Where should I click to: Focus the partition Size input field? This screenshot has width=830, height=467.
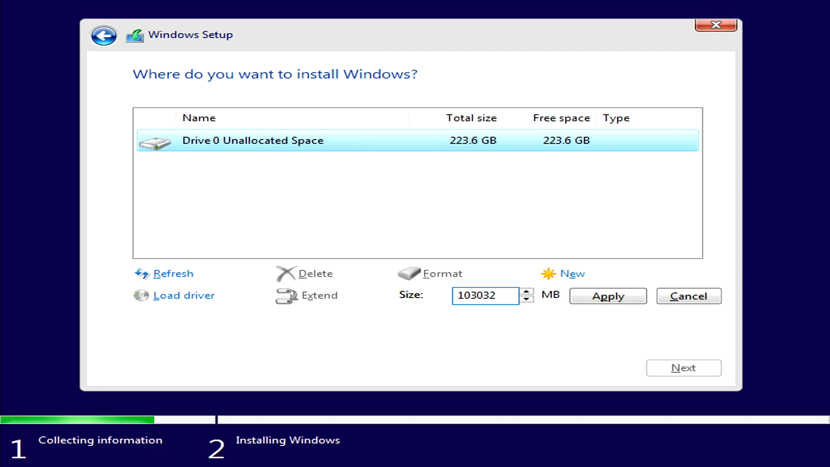tap(485, 296)
